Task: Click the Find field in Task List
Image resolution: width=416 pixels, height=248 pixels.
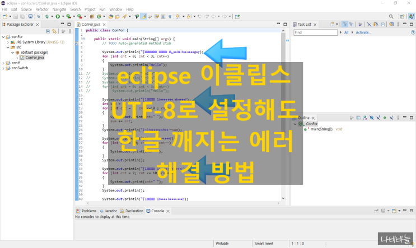Action: click(x=315, y=32)
